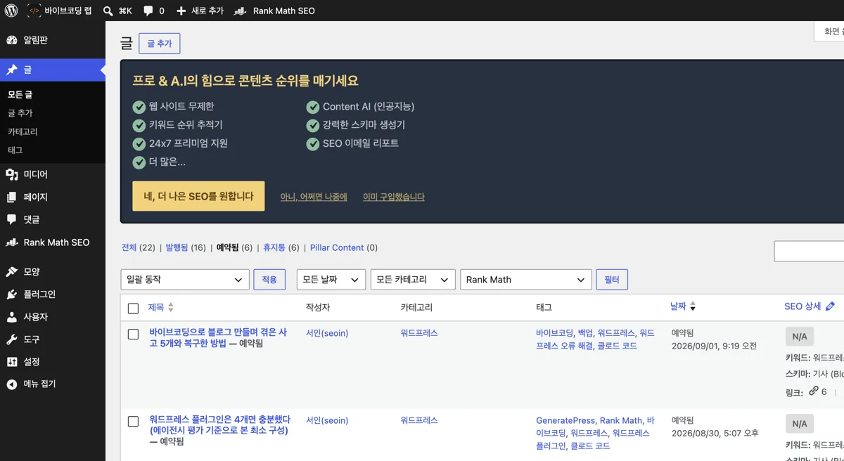Click 워드프레스 category in second row
The width and height of the screenshot is (844, 461).
tap(419, 420)
